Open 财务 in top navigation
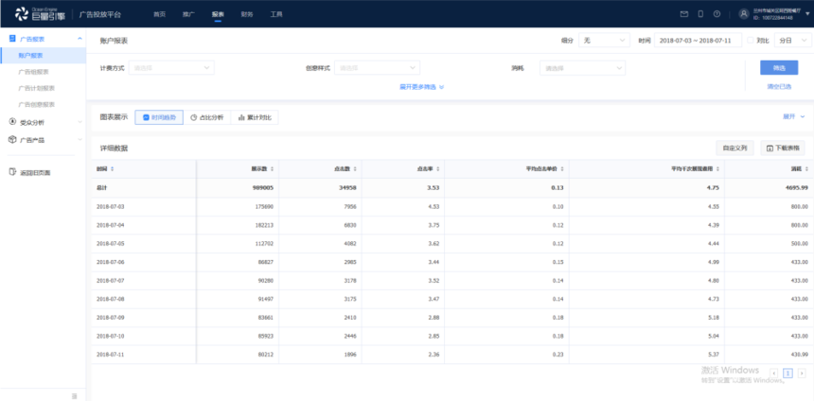Screen dimensions: 814x401 point(247,14)
